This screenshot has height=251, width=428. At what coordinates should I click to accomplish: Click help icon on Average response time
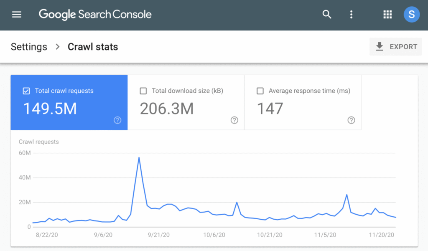click(x=352, y=120)
